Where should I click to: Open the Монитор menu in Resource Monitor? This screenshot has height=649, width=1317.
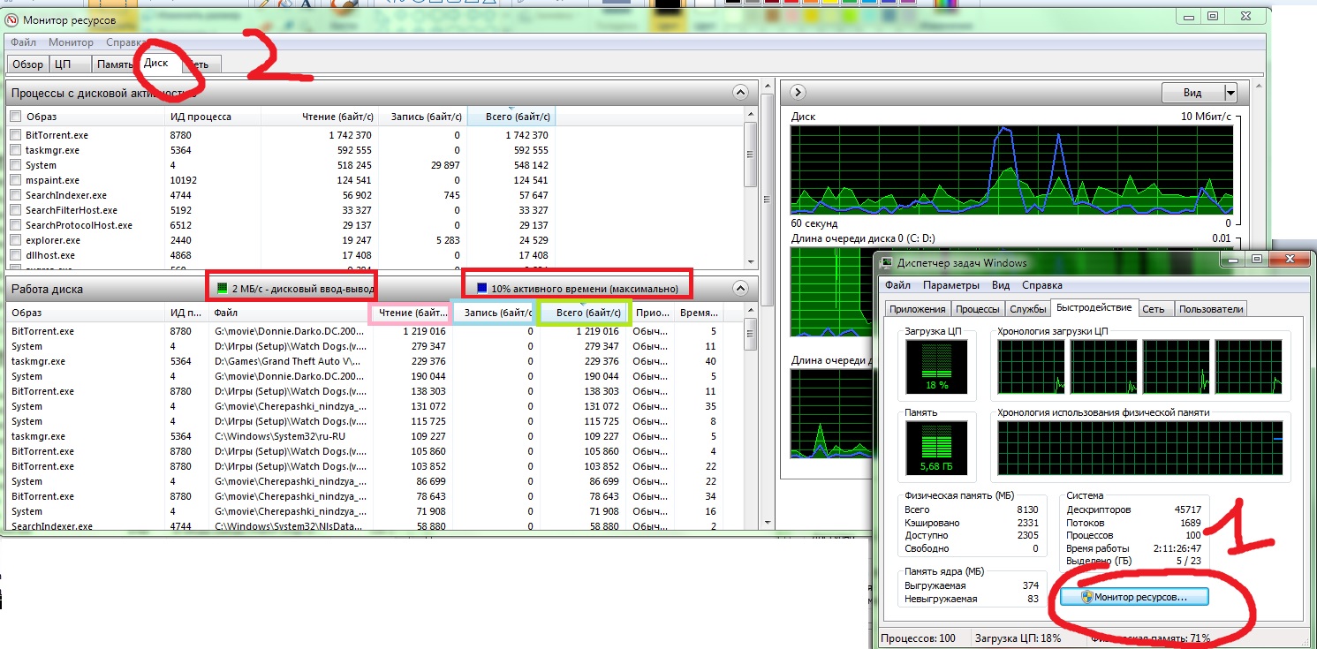pos(71,42)
